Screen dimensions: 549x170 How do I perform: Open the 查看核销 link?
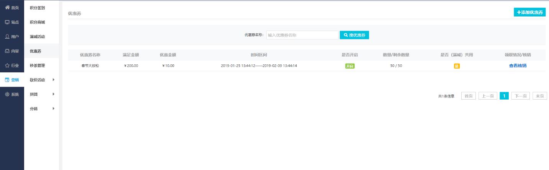click(518, 65)
